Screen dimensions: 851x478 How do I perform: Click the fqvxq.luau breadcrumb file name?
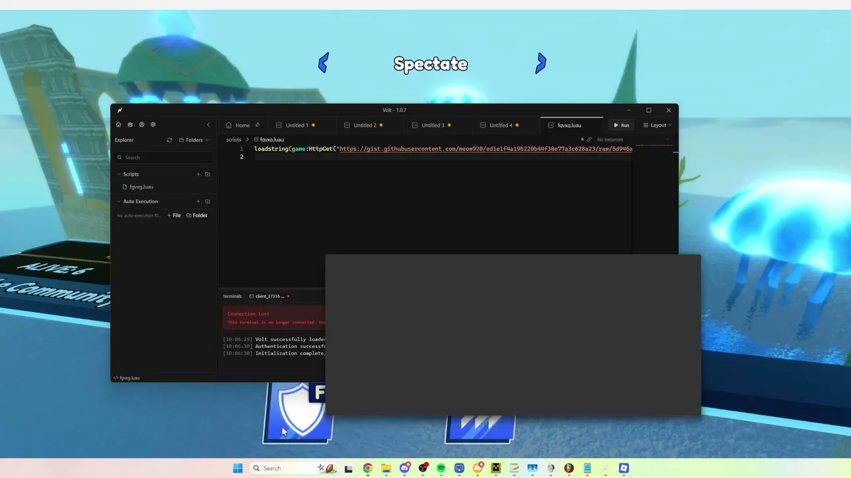coord(271,139)
